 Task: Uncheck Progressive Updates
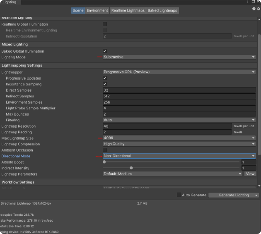point(105,78)
